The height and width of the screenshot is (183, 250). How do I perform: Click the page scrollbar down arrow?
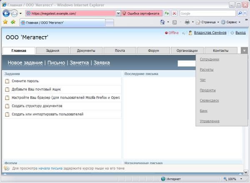point(246,172)
